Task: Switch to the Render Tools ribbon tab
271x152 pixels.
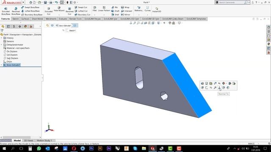Action: [75, 19]
